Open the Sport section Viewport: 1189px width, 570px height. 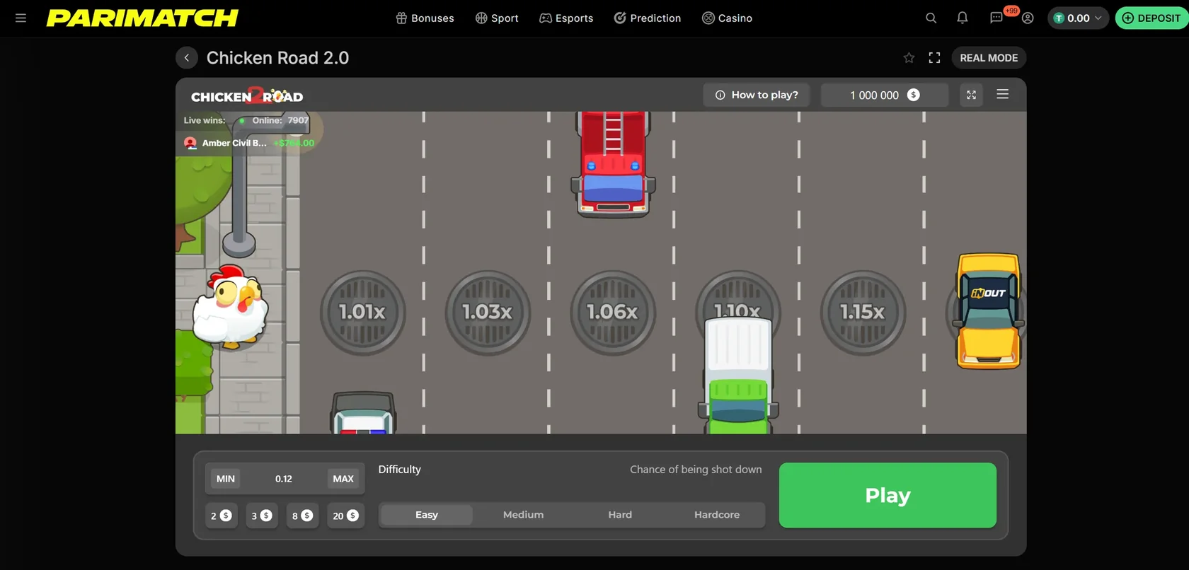497,18
